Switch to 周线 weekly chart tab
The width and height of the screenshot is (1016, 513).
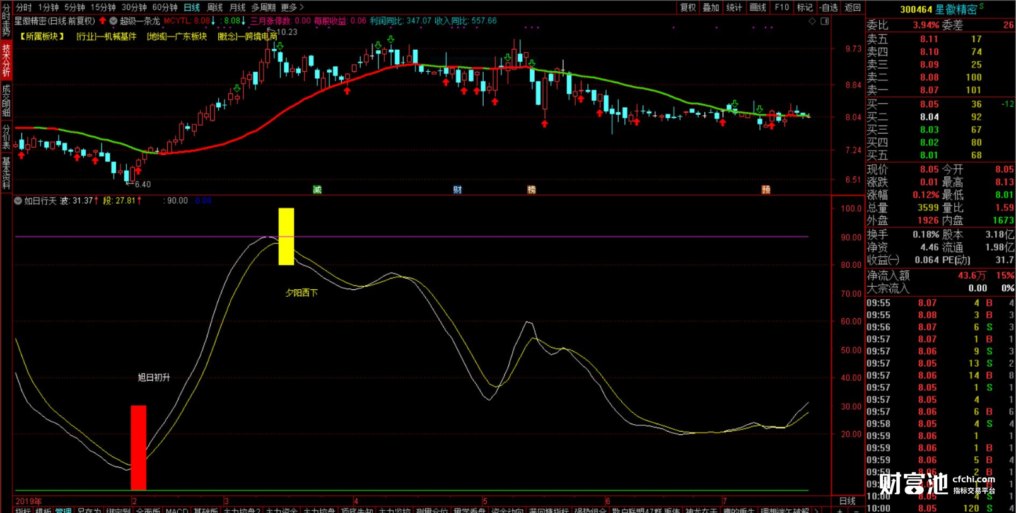click(x=215, y=8)
